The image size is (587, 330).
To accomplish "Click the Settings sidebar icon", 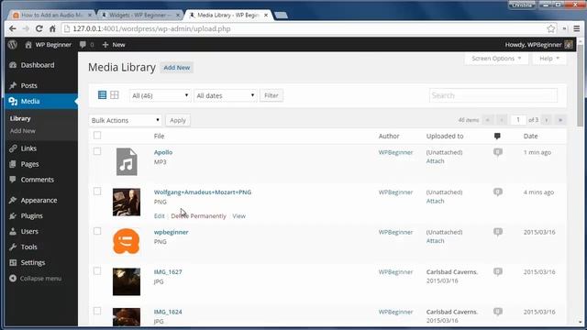I will [13, 263].
